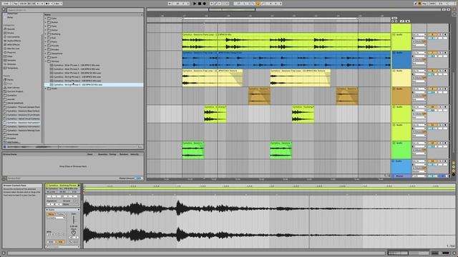Screen dimensions: 458x257
Task: Select Instruments category in the browser
Action: (13, 37)
